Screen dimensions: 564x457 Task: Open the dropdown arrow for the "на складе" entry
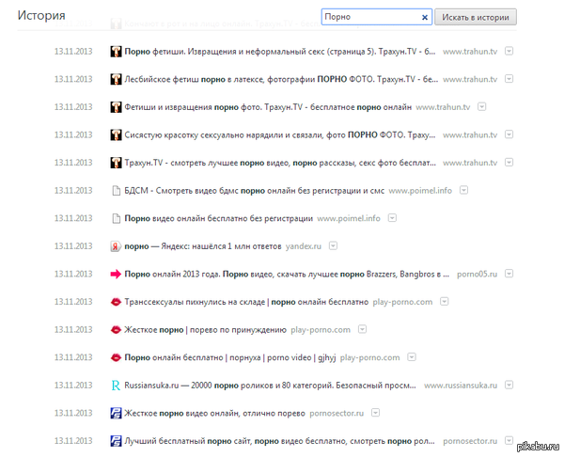click(x=445, y=302)
